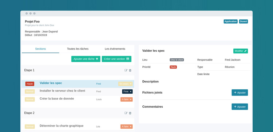The image size is (273, 132).
Task: Click Normal badge of Créer la base
Action: tap(30, 100)
